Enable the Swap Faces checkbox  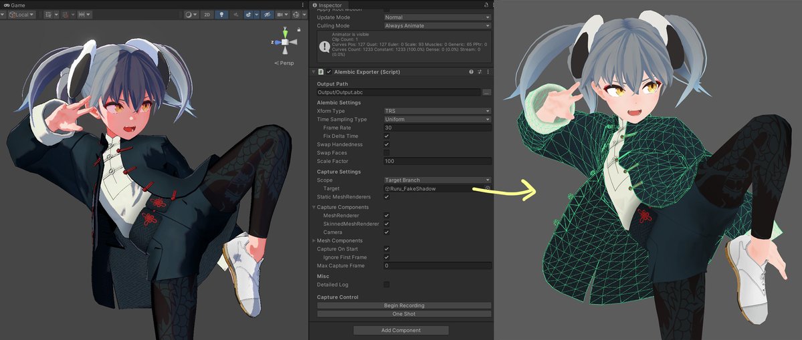pyautogui.click(x=387, y=153)
